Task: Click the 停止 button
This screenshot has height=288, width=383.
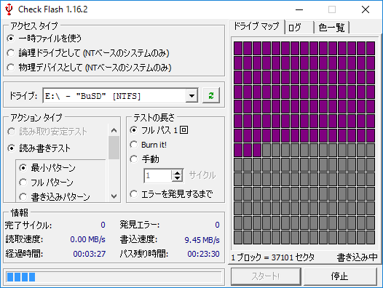Action: coord(340,276)
